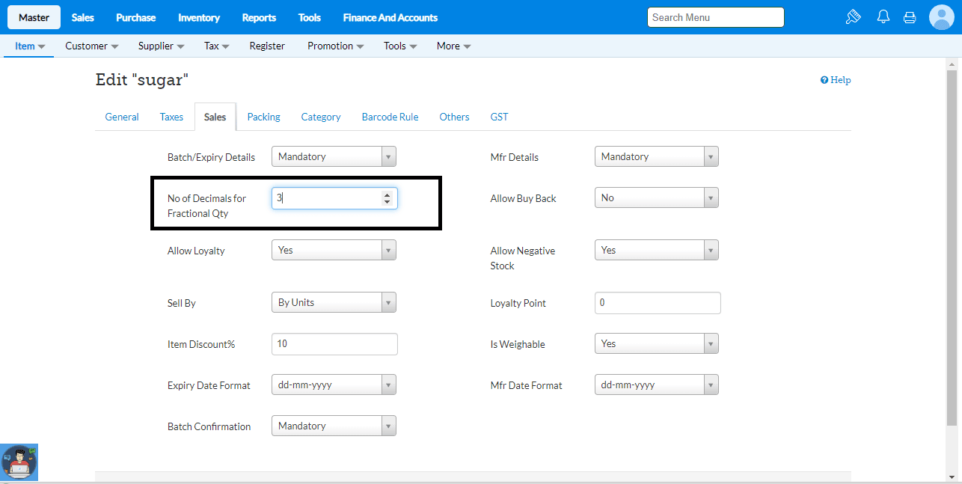Screen dimensions: 962x484
Task: Focus the Search Menu field
Action: 715,17
